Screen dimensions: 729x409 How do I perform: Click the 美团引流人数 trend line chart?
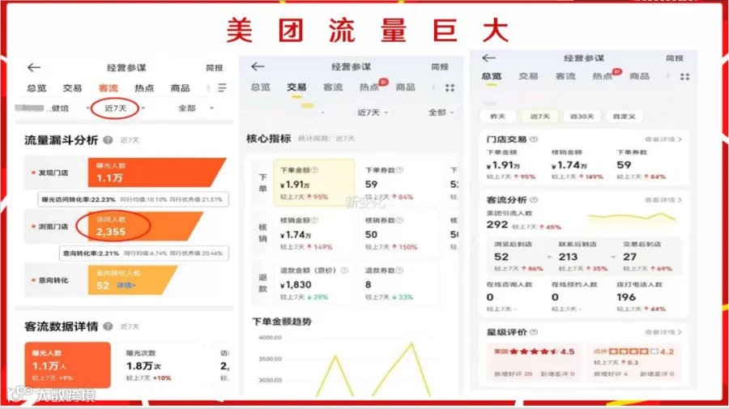(x=632, y=216)
